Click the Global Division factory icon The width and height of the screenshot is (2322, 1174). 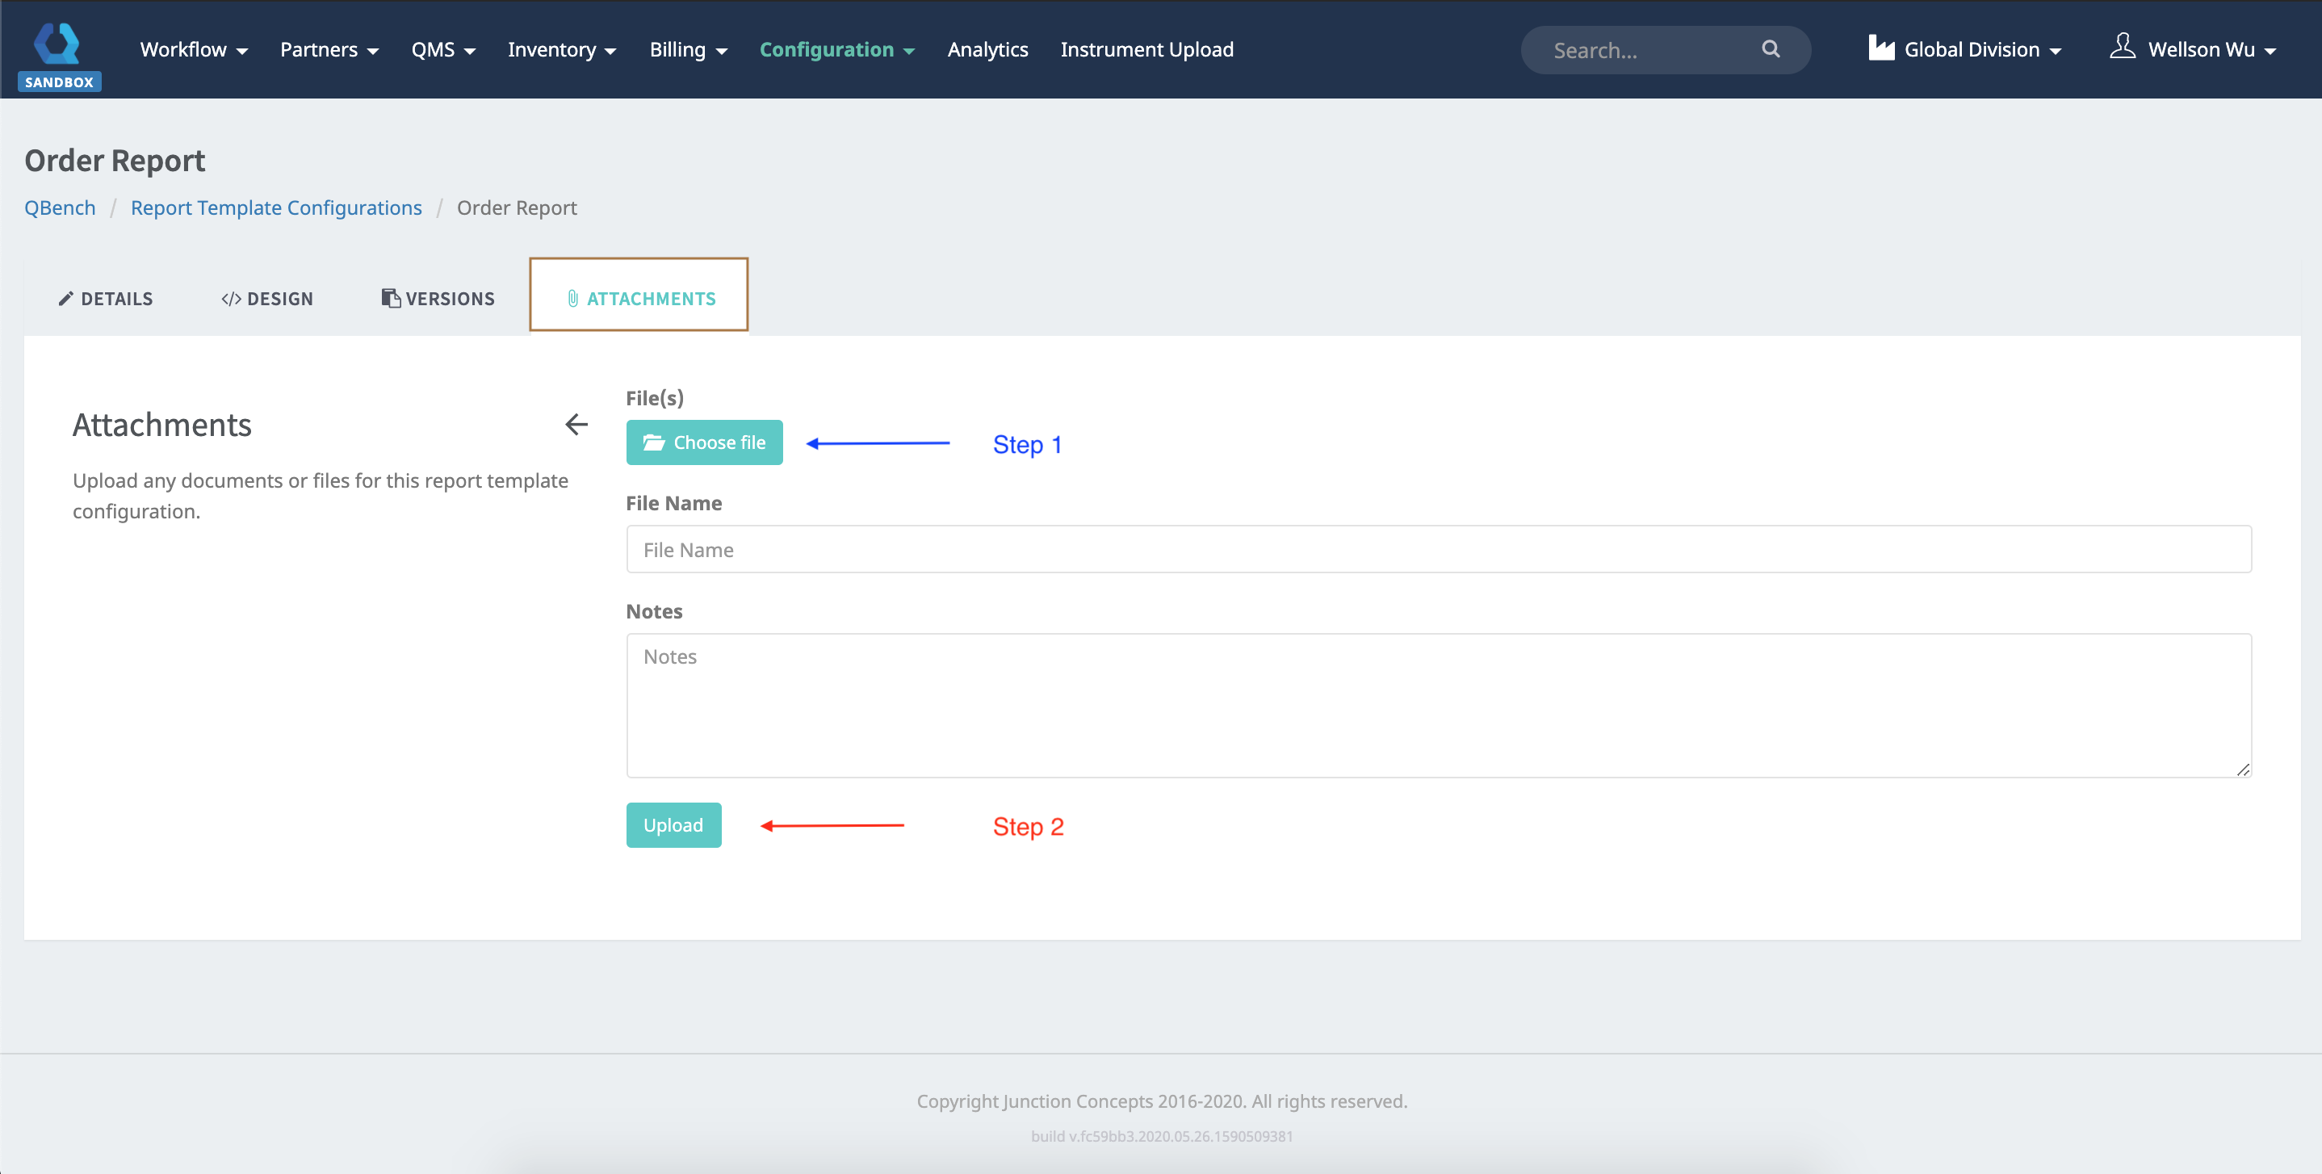(x=1881, y=48)
